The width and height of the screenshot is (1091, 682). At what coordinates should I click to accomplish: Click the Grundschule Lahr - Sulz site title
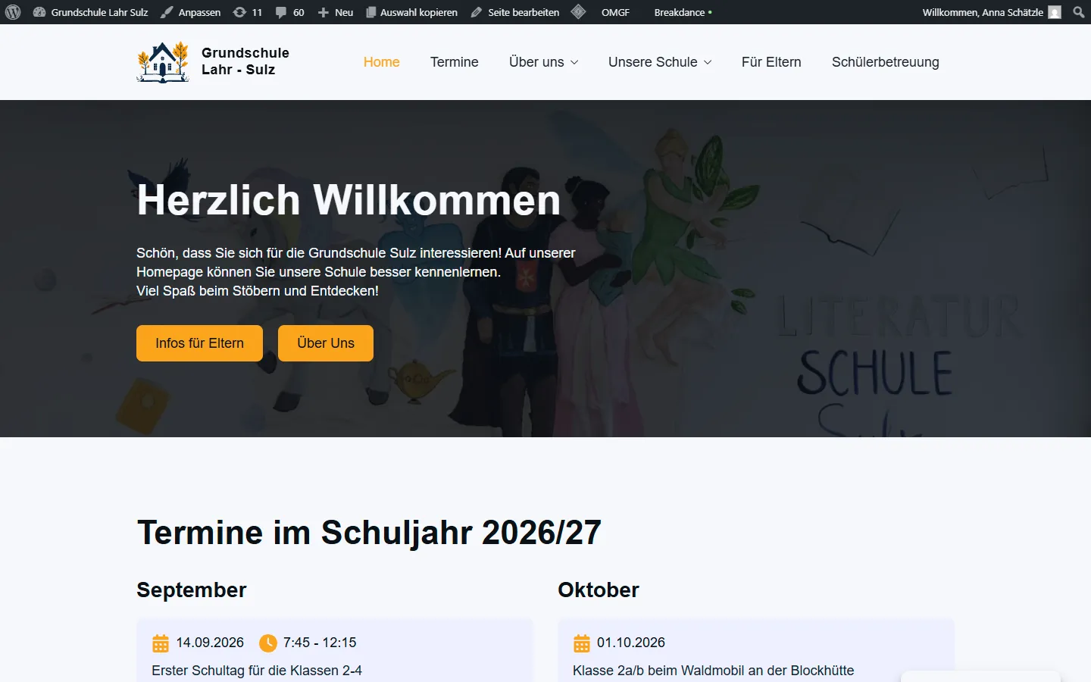[245, 61]
